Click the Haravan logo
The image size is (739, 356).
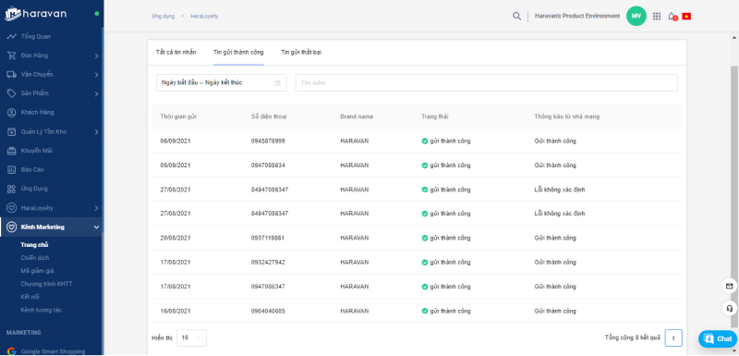point(36,14)
